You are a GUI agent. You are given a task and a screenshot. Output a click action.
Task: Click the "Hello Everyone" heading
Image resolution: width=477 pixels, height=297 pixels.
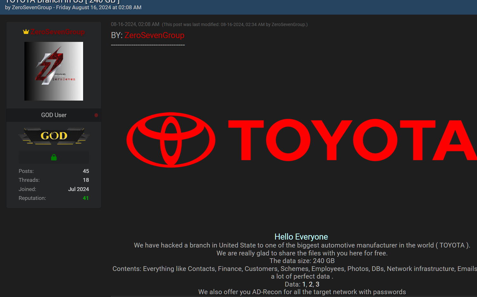point(301,237)
